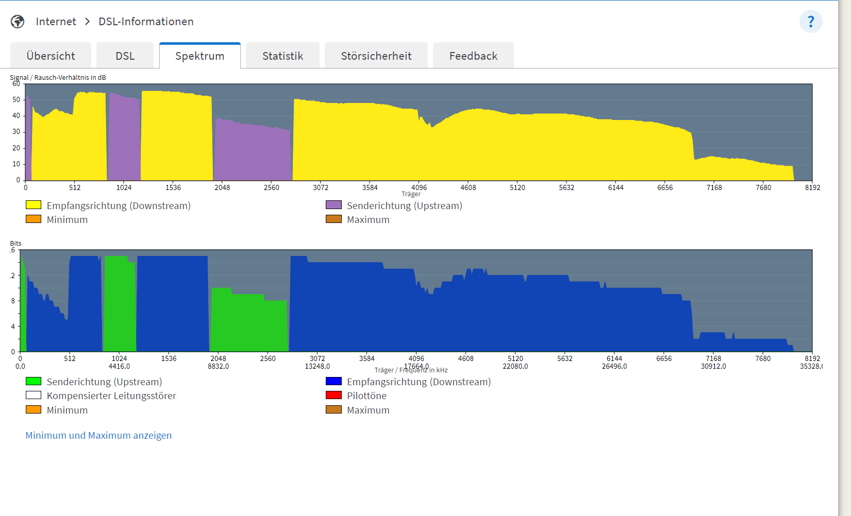This screenshot has width=851, height=516.
Task: Click the Bits chart axis label
Action: tap(15, 244)
